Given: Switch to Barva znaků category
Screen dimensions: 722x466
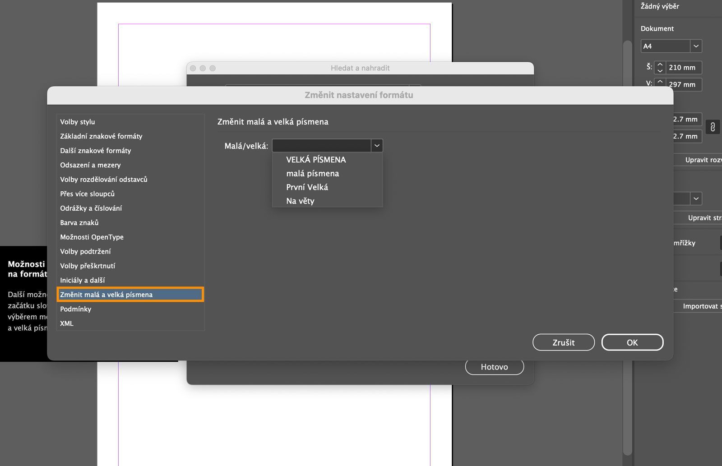Looking at the screenshot, I should point(130,223).
